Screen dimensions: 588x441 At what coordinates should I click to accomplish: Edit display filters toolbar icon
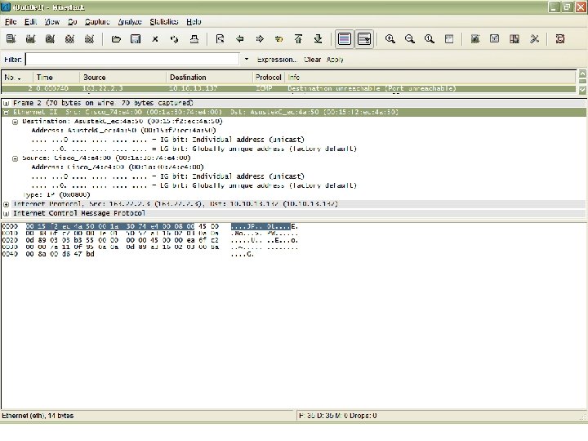[495, 39]
